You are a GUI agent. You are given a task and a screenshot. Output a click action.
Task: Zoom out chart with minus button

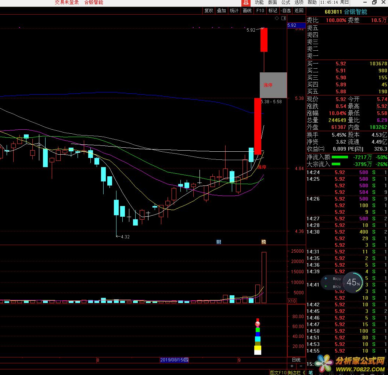[x=301, y=366]
